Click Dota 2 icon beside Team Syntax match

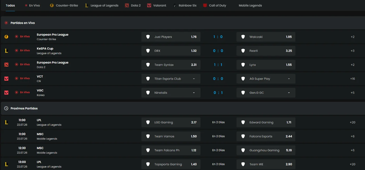tap(6, 65)
